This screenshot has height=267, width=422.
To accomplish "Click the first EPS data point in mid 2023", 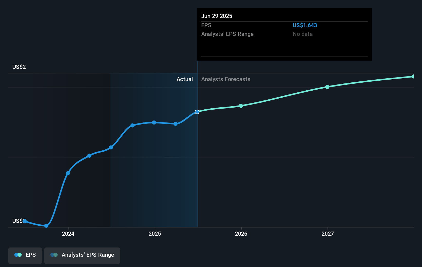I will 25,221.
